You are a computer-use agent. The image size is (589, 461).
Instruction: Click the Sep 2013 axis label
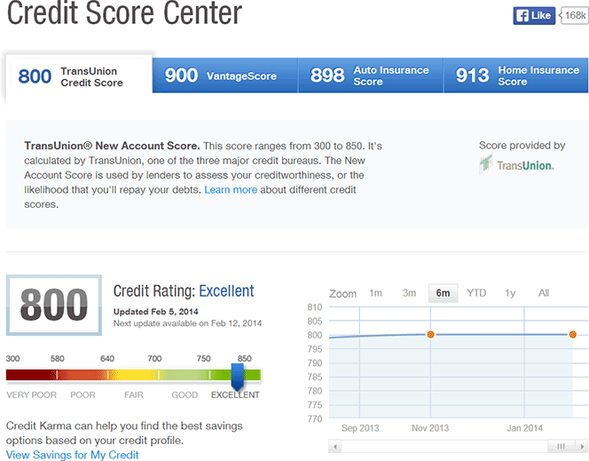(360, 428)
